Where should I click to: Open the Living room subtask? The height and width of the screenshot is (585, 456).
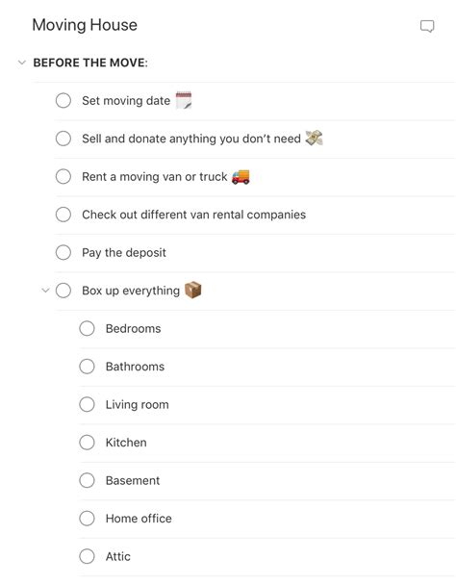137,404
